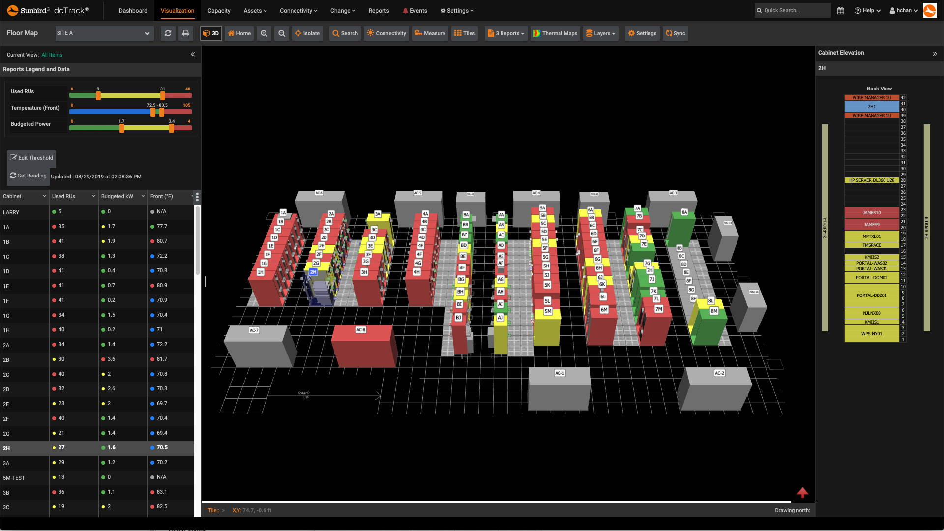Click the Get Reading button
Viewport: 944px width, 531px height.
click(29, 176)
